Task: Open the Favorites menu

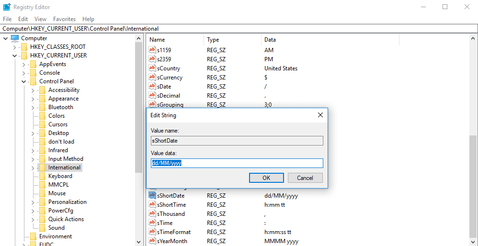Action: point(64,19)
